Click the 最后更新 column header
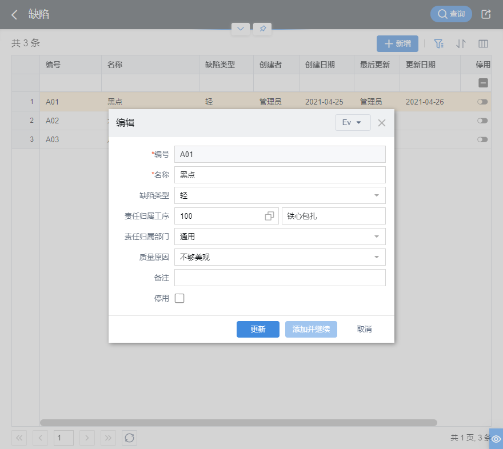 coord(377,65)
